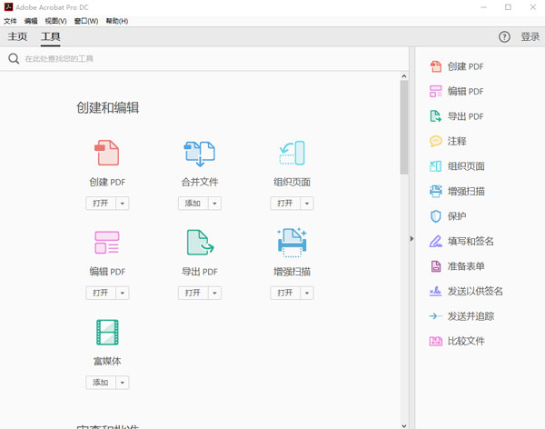Click the 创建和编辑 section heading
Viewport: 545px width, 429px height.
(108, 108)
